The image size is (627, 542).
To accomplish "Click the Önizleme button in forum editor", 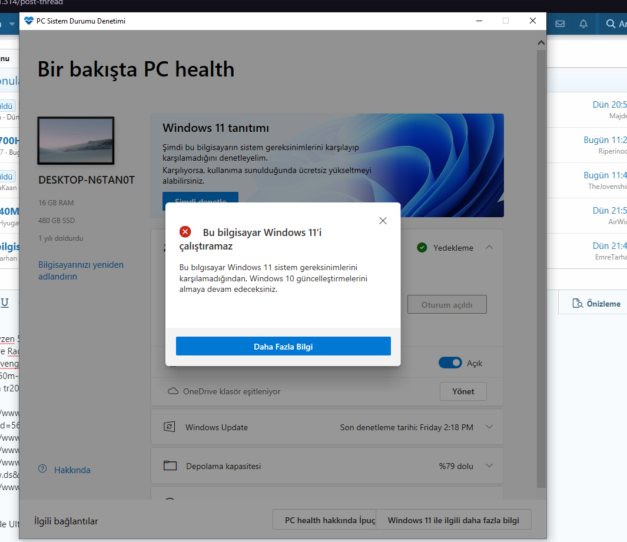I will (x=596, y=304).
